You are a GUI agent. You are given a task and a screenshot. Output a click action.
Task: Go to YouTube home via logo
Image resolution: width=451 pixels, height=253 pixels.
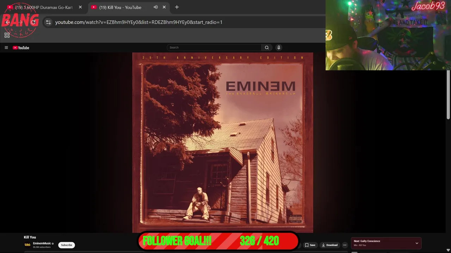click(x=21, y=48)
